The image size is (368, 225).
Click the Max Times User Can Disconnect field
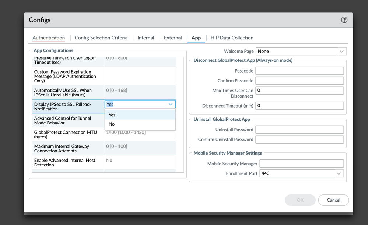pyautogui.click(x=299, y=91)
